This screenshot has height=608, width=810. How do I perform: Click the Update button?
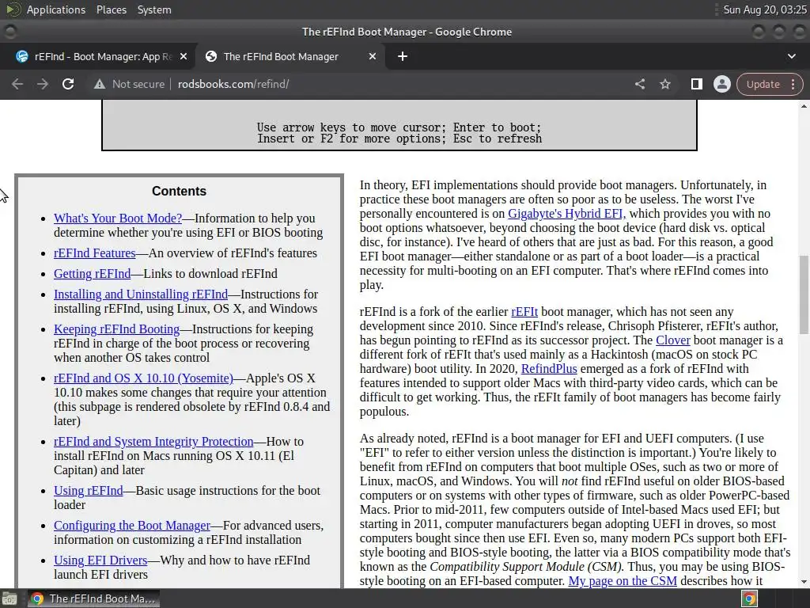click(763, 84)
